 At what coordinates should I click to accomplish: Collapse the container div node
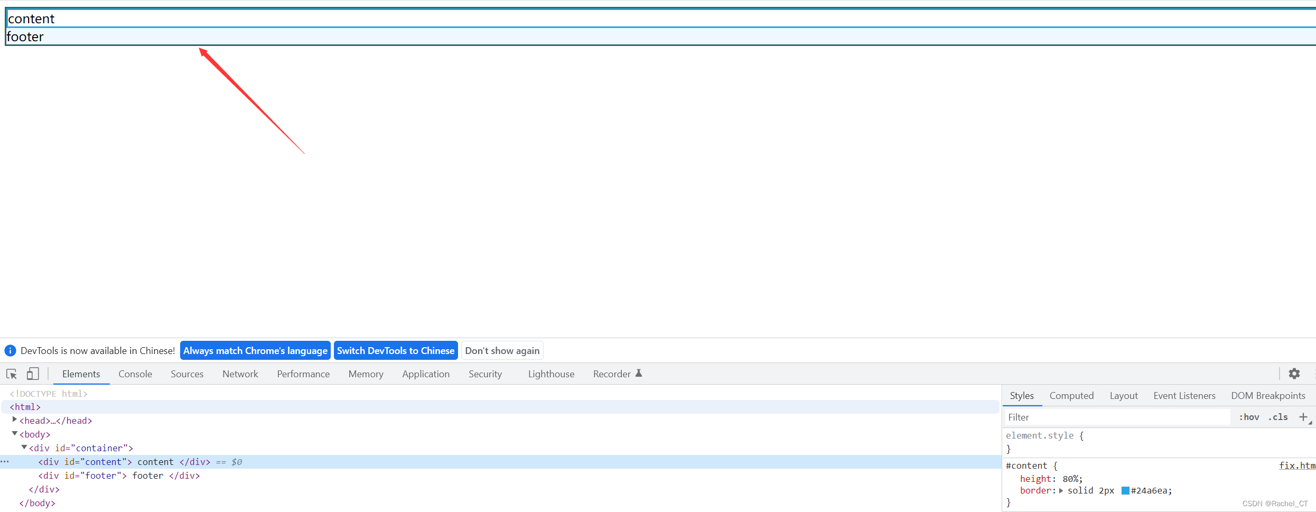tap(24, 448)
